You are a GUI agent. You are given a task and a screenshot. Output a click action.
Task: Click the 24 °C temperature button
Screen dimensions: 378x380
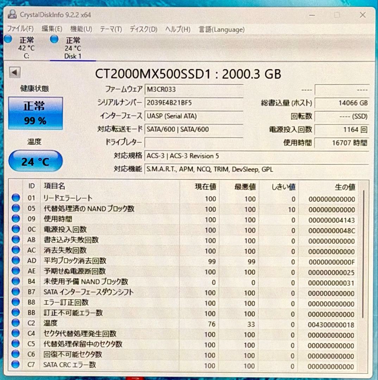tap(36, 161)
